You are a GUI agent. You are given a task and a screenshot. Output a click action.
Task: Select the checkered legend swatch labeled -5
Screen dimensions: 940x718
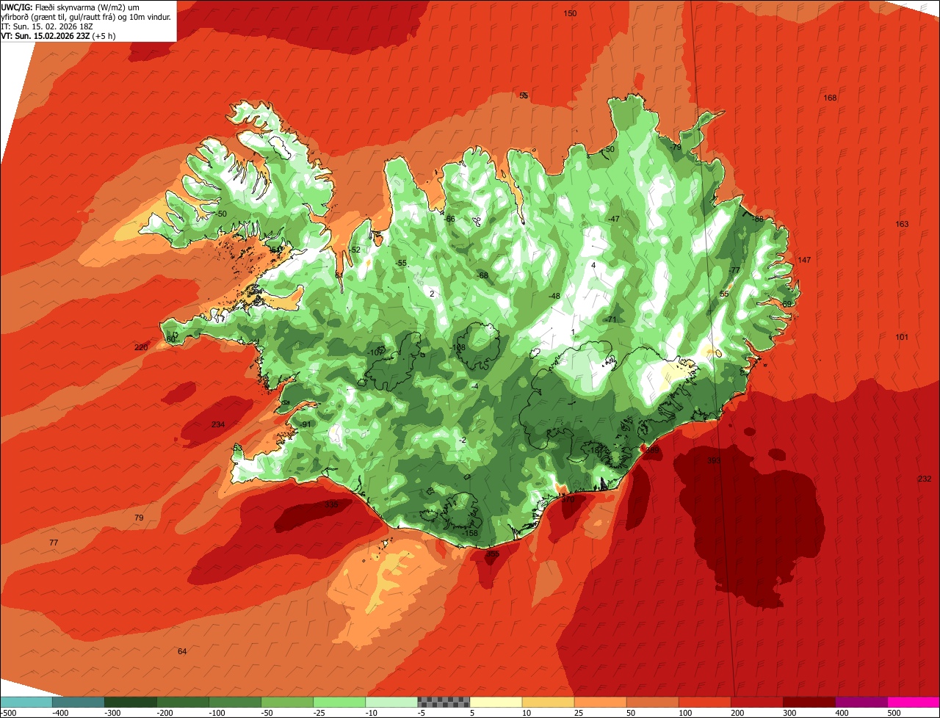[x=444, y=701]
